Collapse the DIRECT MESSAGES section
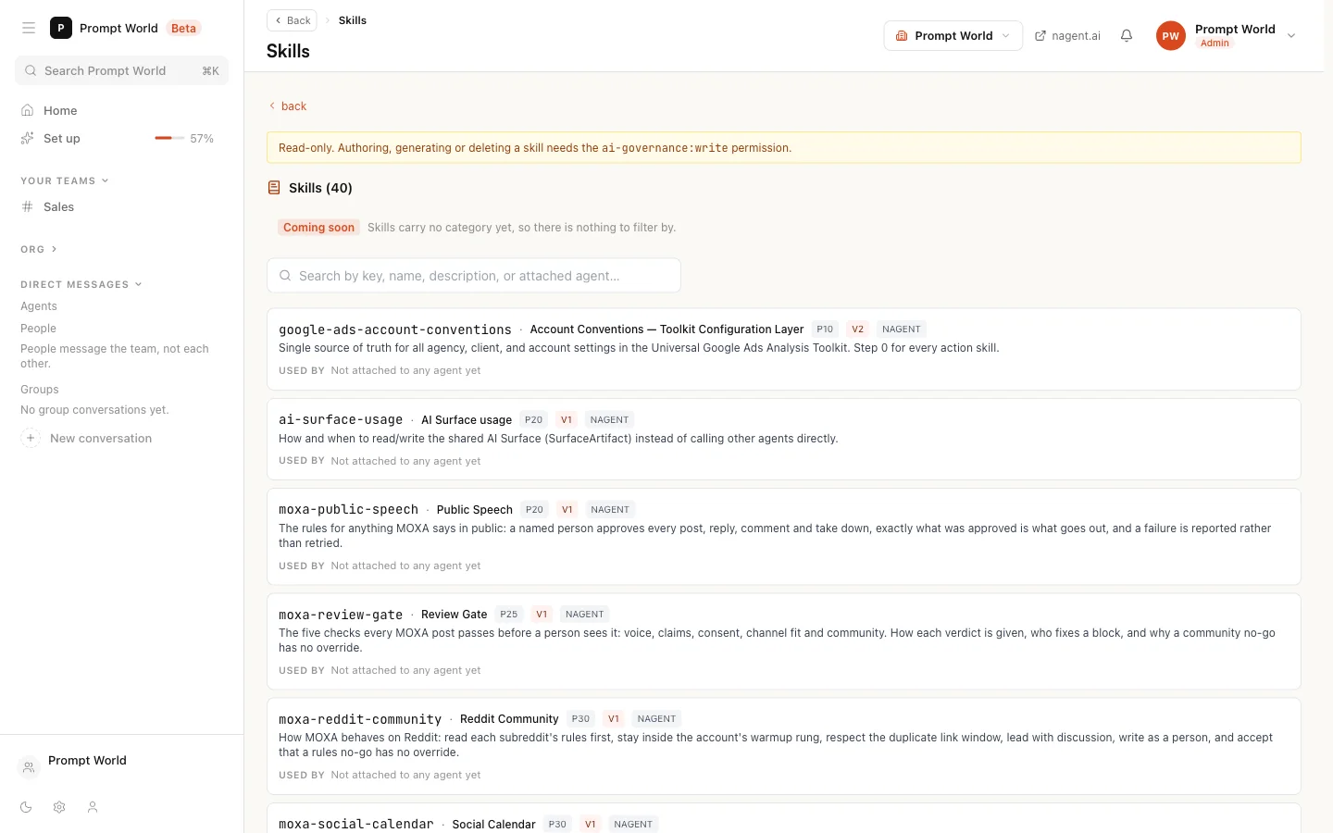Image resolution: width=1333 pixels, height=833 pixels. click(81, 284)
